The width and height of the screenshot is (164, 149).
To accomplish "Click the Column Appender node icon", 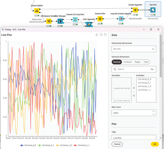I will [135, 10].
